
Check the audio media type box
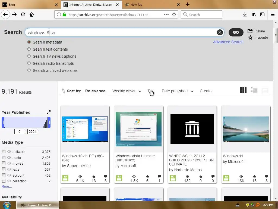4,158
